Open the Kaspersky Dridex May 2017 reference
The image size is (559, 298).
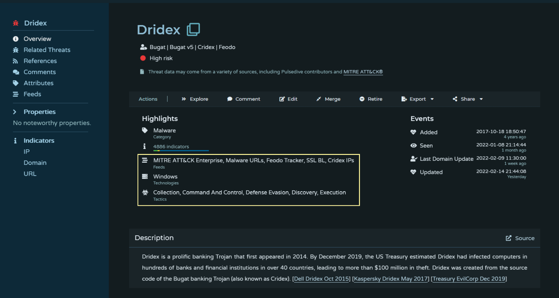pyautogui.click(x=391, y=279)
